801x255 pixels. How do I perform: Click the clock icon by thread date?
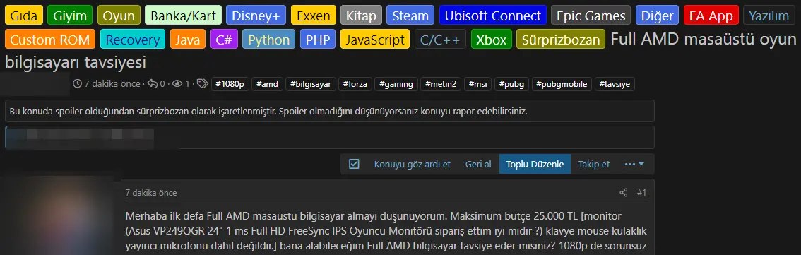[78, 84]
